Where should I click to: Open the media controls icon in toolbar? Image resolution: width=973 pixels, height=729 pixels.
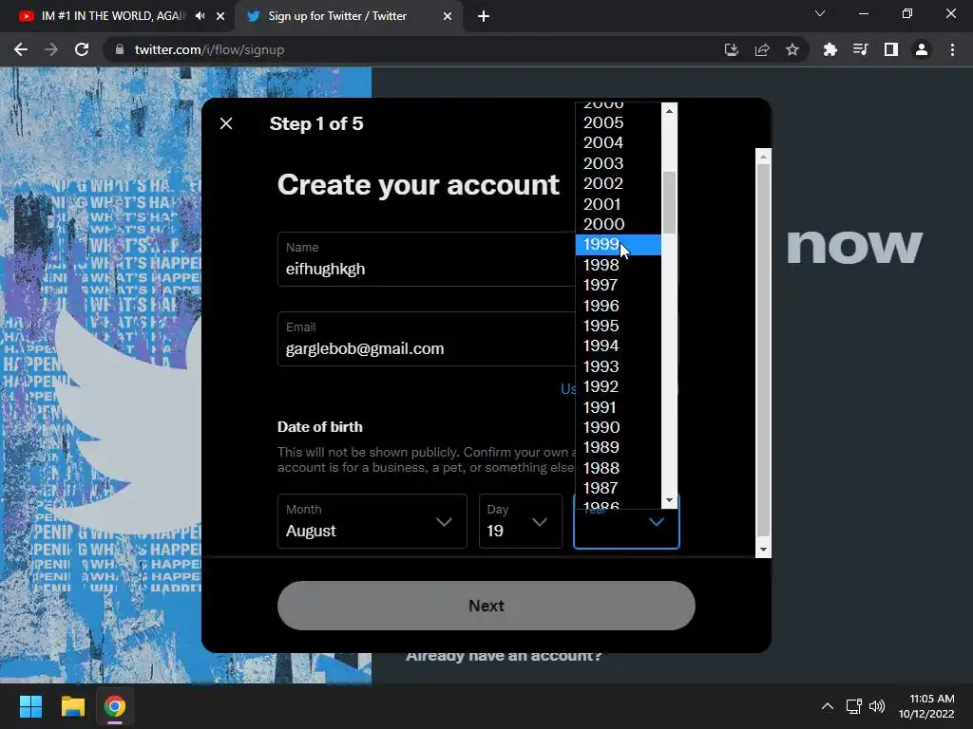[860, 49]
